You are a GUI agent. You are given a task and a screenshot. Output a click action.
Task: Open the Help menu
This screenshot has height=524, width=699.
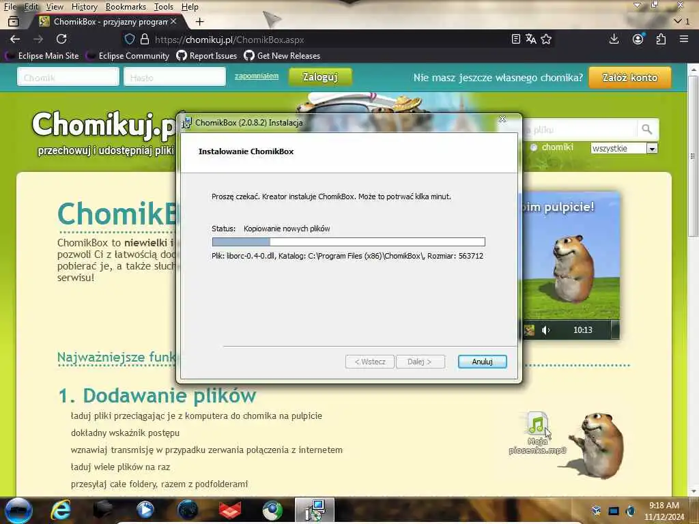[190, 7]
